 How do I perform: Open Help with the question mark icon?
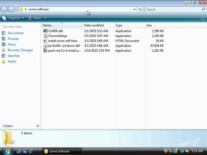pyautogui.click(x=203, y=18)
